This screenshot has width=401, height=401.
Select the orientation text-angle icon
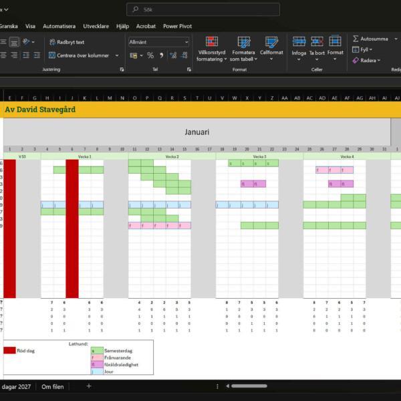(x=26, y=41)
